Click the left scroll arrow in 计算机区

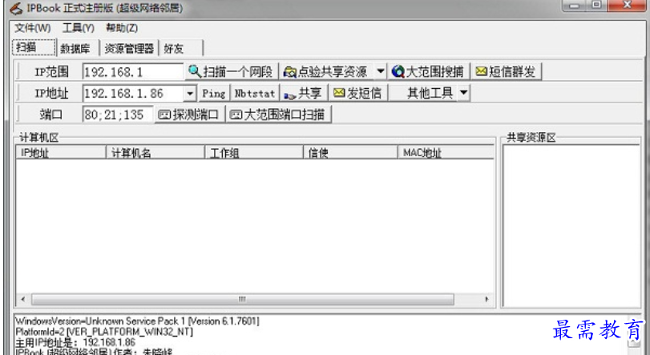coord(22,299)
